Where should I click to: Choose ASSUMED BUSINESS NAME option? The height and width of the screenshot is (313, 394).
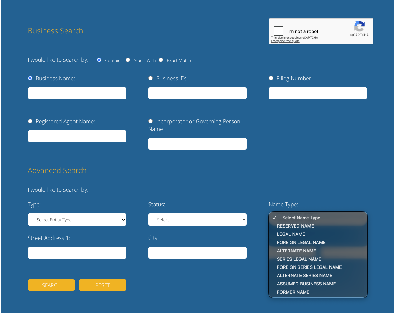pyautogui.click(x=318, y=284)
